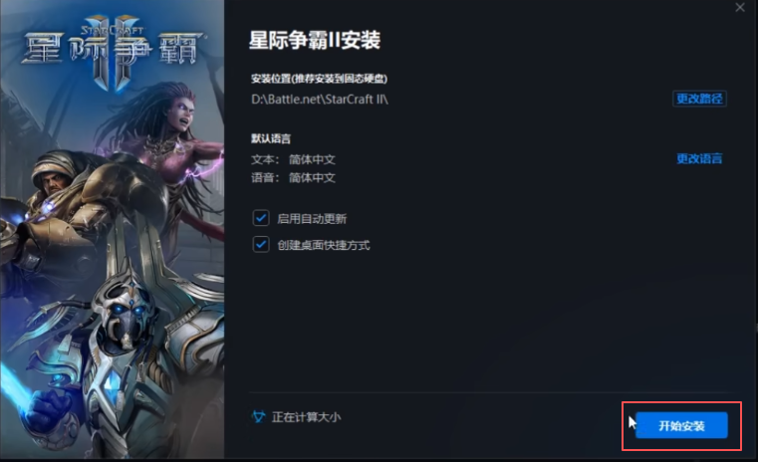Image resolution: width=758 pixels, height=462 pixels.
Task: Click the 创建桌面快捷方式 label text
Action: click(x=324, y=245)
